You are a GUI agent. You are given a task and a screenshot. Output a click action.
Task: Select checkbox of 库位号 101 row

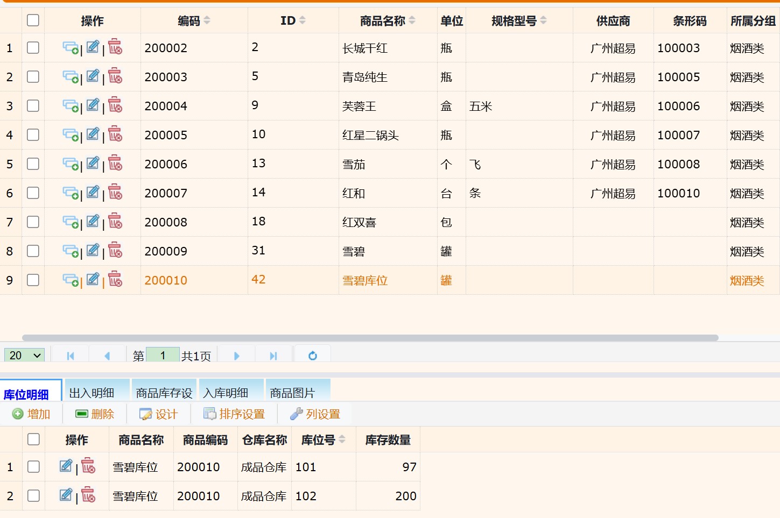(x=33, y=466)
